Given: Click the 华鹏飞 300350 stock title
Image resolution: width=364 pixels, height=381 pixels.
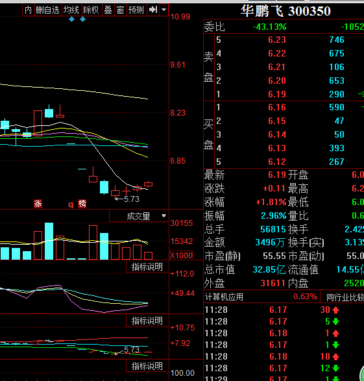Looking at the screenshot, I should 285,11.
